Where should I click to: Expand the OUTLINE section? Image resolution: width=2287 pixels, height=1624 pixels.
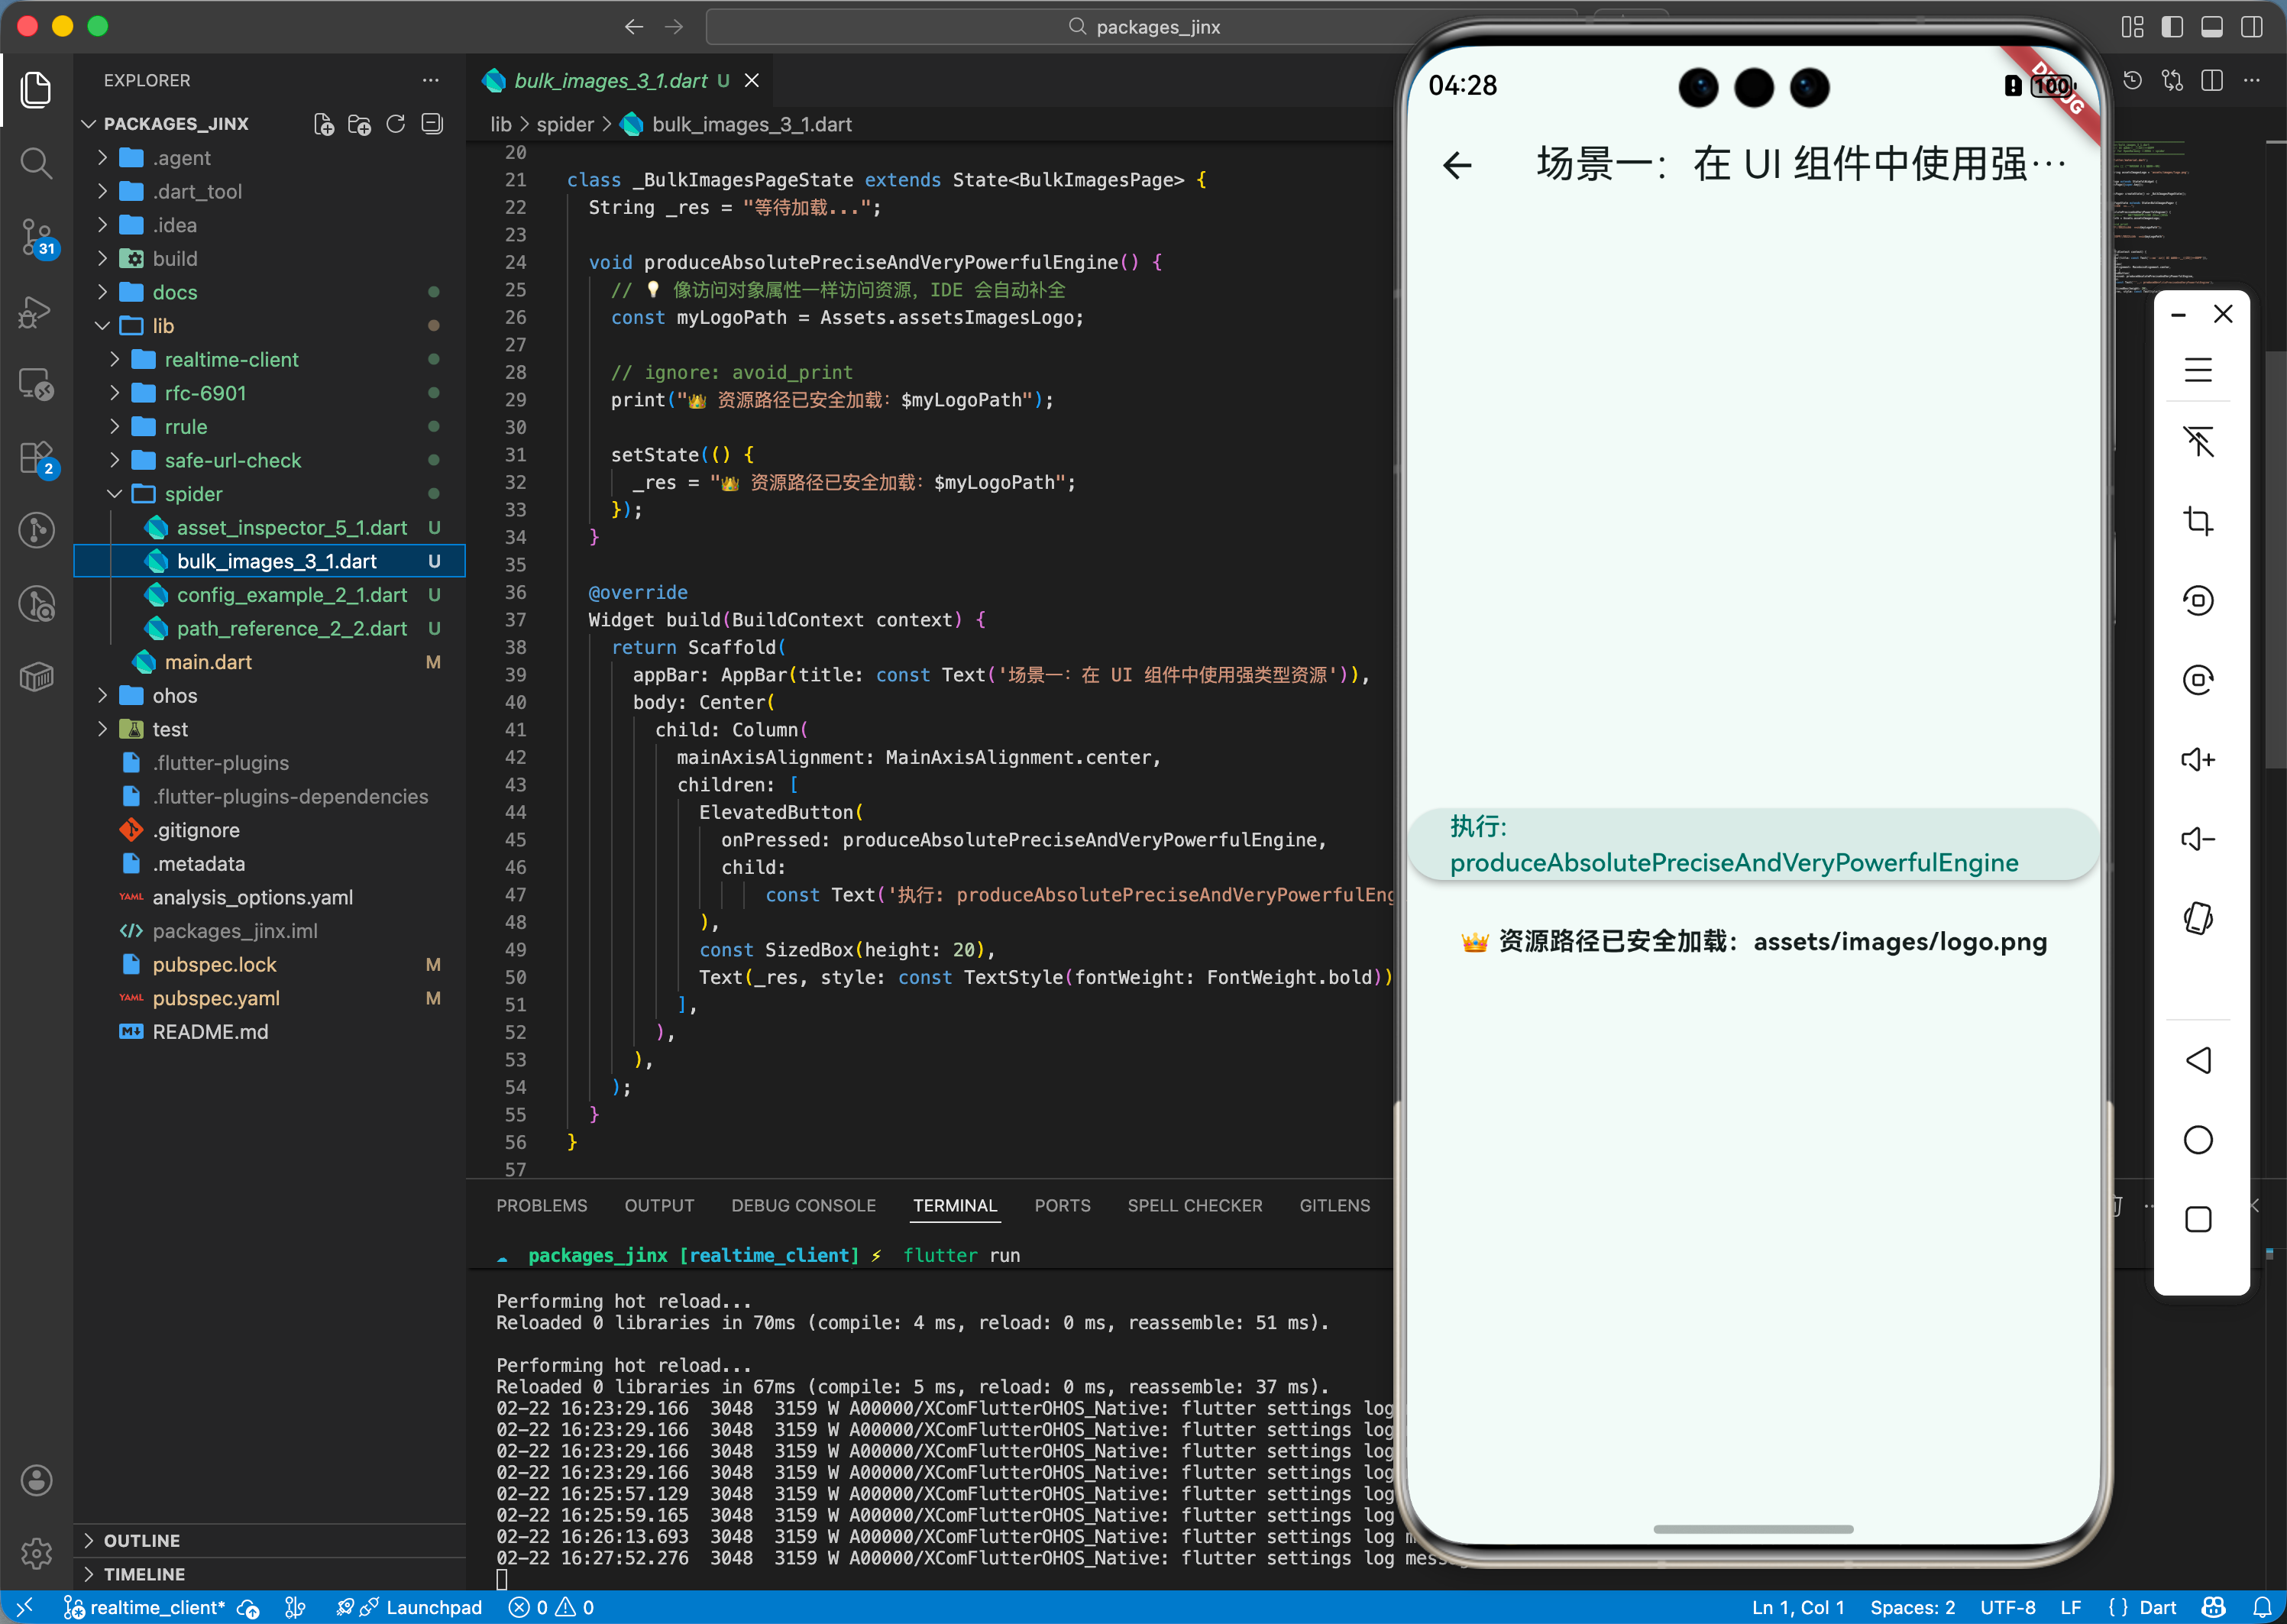(141, 1540)
